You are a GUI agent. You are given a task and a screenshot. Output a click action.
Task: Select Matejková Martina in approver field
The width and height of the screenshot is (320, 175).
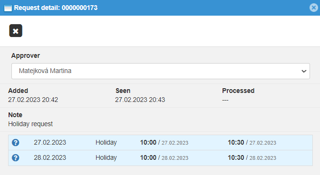[x=45, y=71]
